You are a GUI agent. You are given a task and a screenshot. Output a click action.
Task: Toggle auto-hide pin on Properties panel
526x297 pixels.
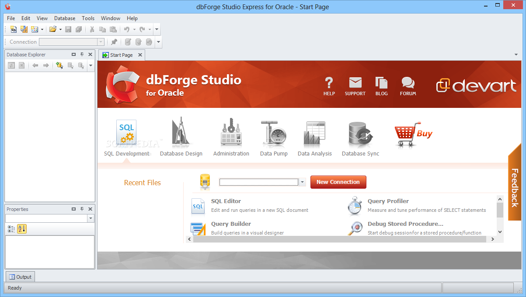pyautogui.click(x=82, y=209)
